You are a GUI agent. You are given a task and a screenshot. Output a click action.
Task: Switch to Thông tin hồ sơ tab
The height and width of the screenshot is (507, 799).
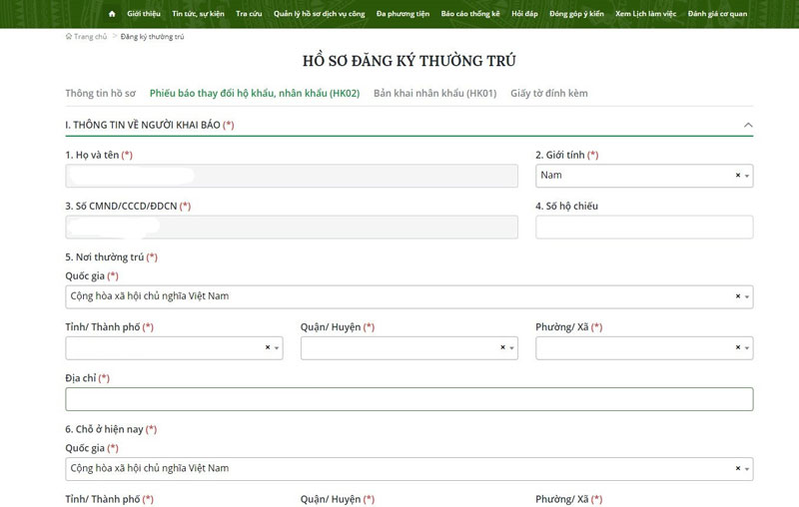(100, 93)
